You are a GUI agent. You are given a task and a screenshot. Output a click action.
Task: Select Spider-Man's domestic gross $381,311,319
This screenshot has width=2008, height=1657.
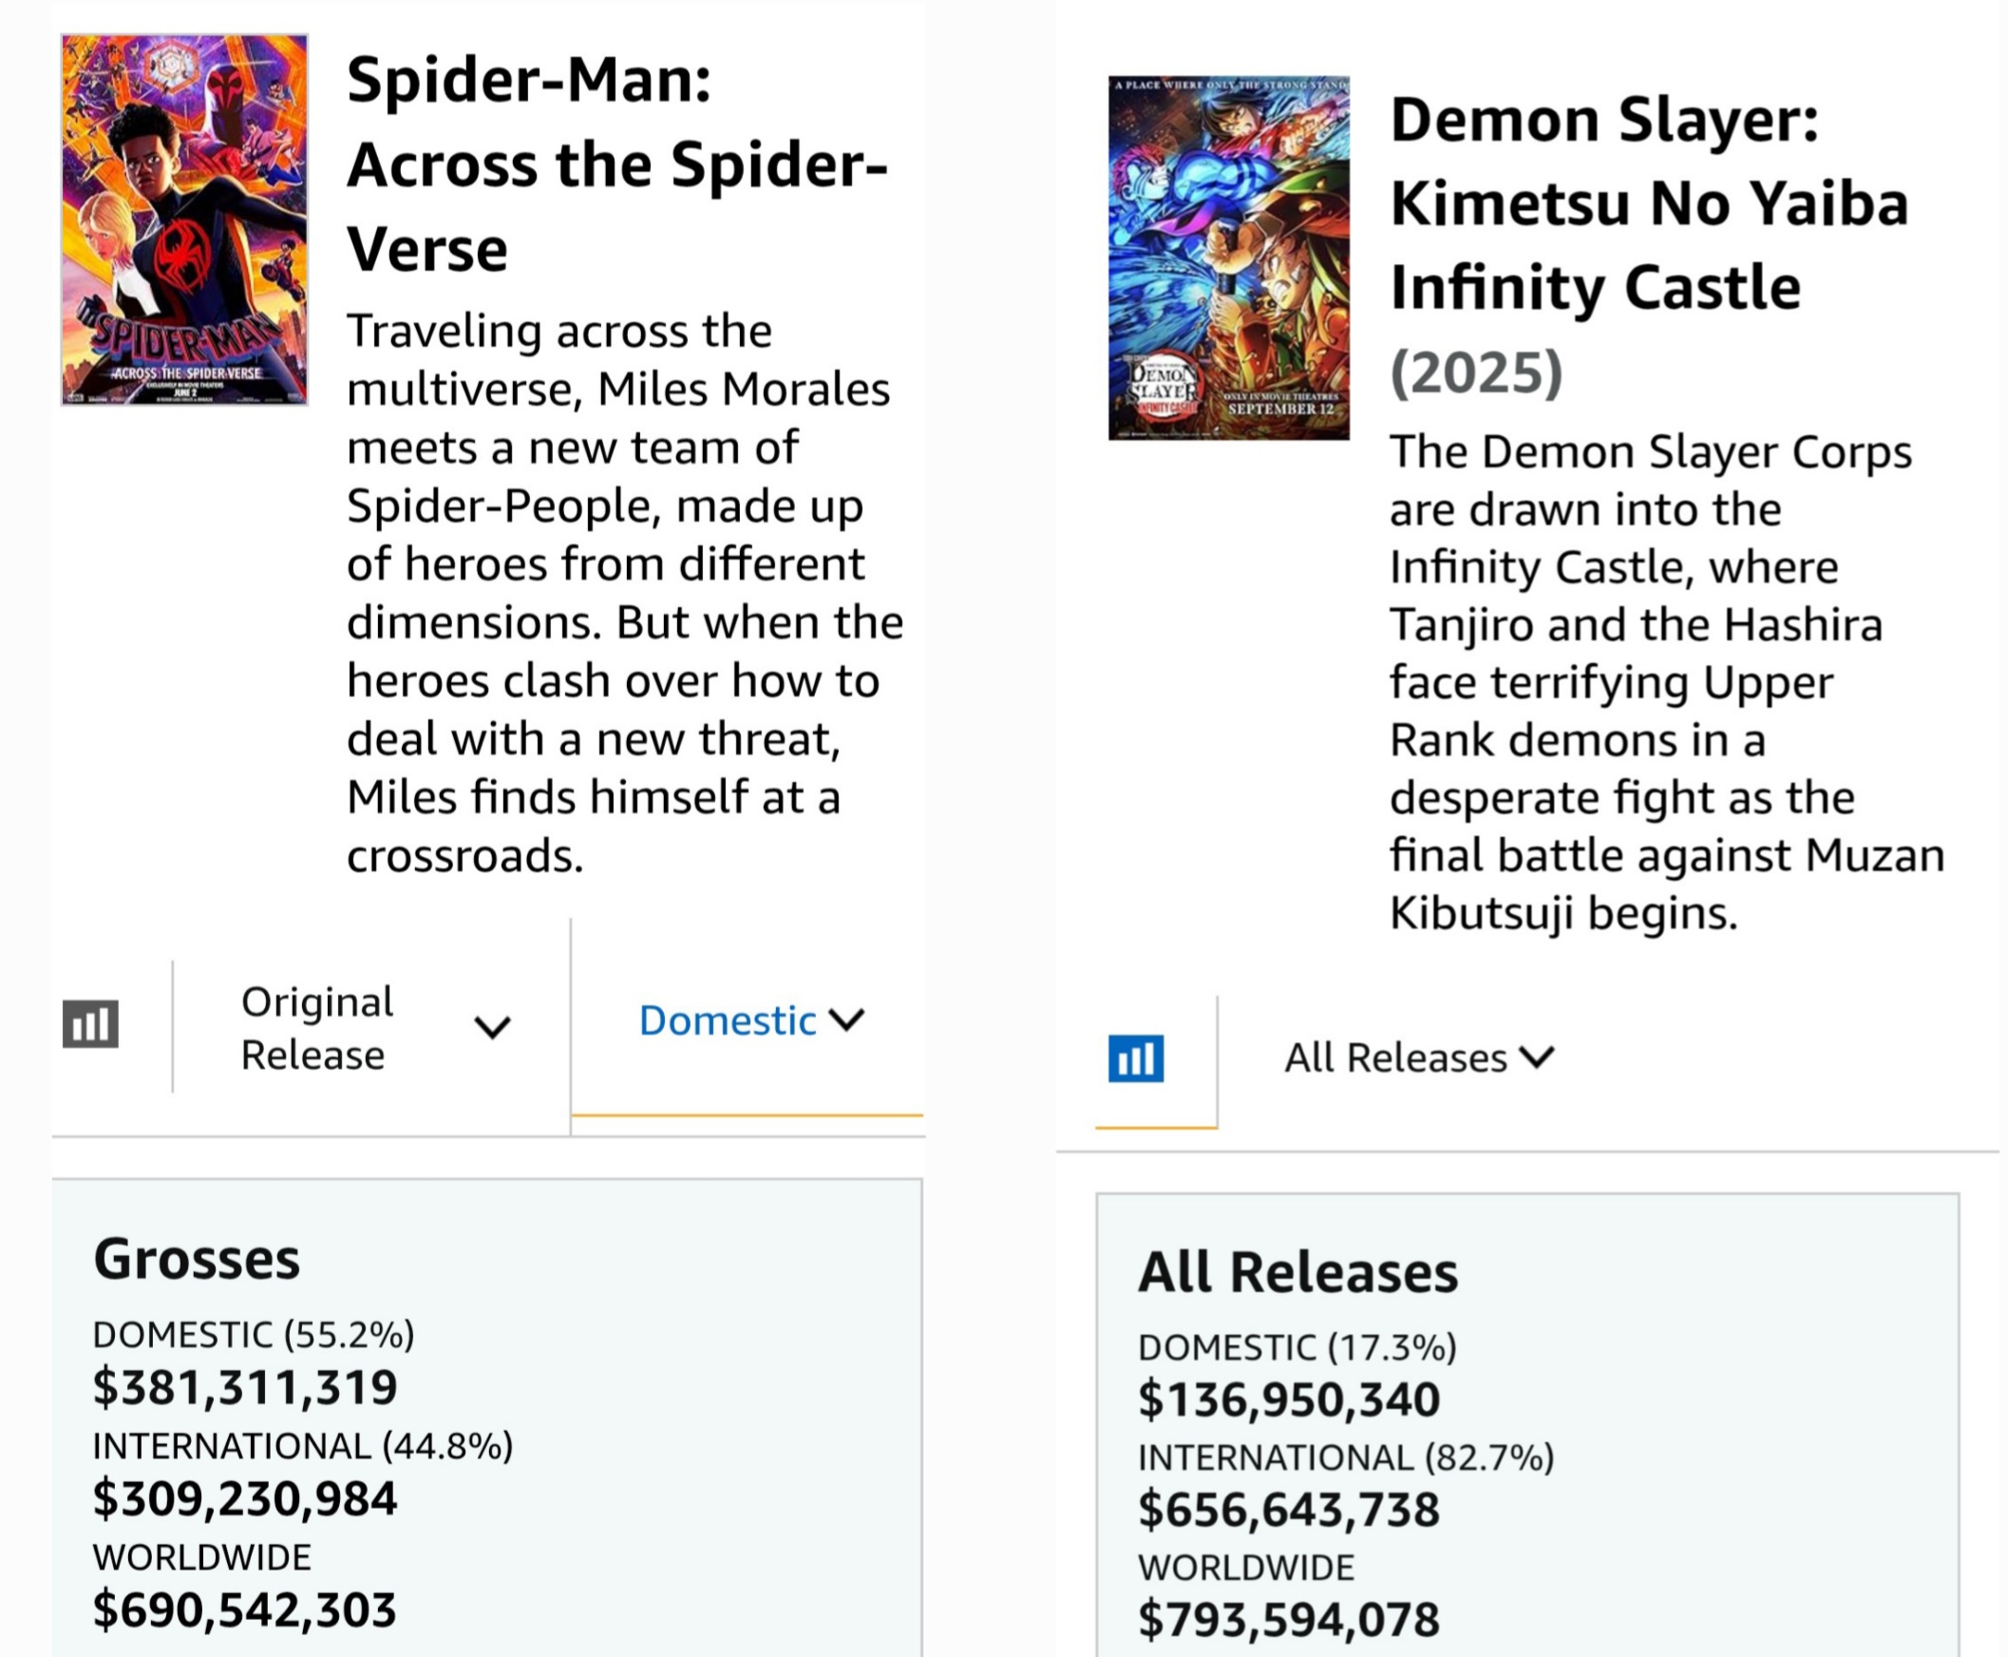[x=245, y=1387]
